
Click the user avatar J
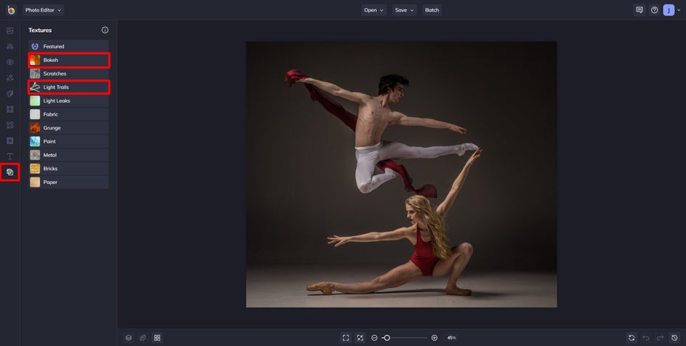tap(669, 10)
